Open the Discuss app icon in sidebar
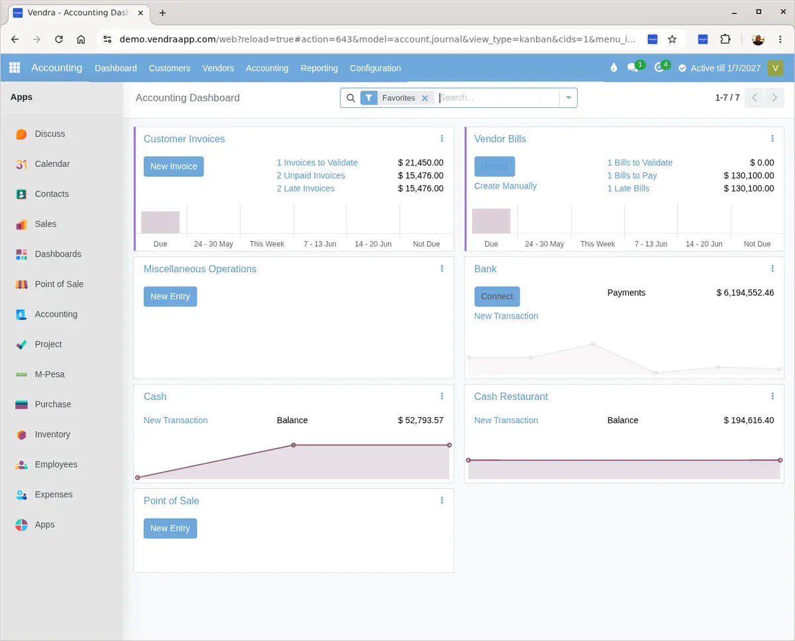795x641 pixels. click(x=22, y=134)
